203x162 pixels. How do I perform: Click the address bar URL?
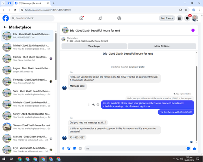(x=48, y=10)
